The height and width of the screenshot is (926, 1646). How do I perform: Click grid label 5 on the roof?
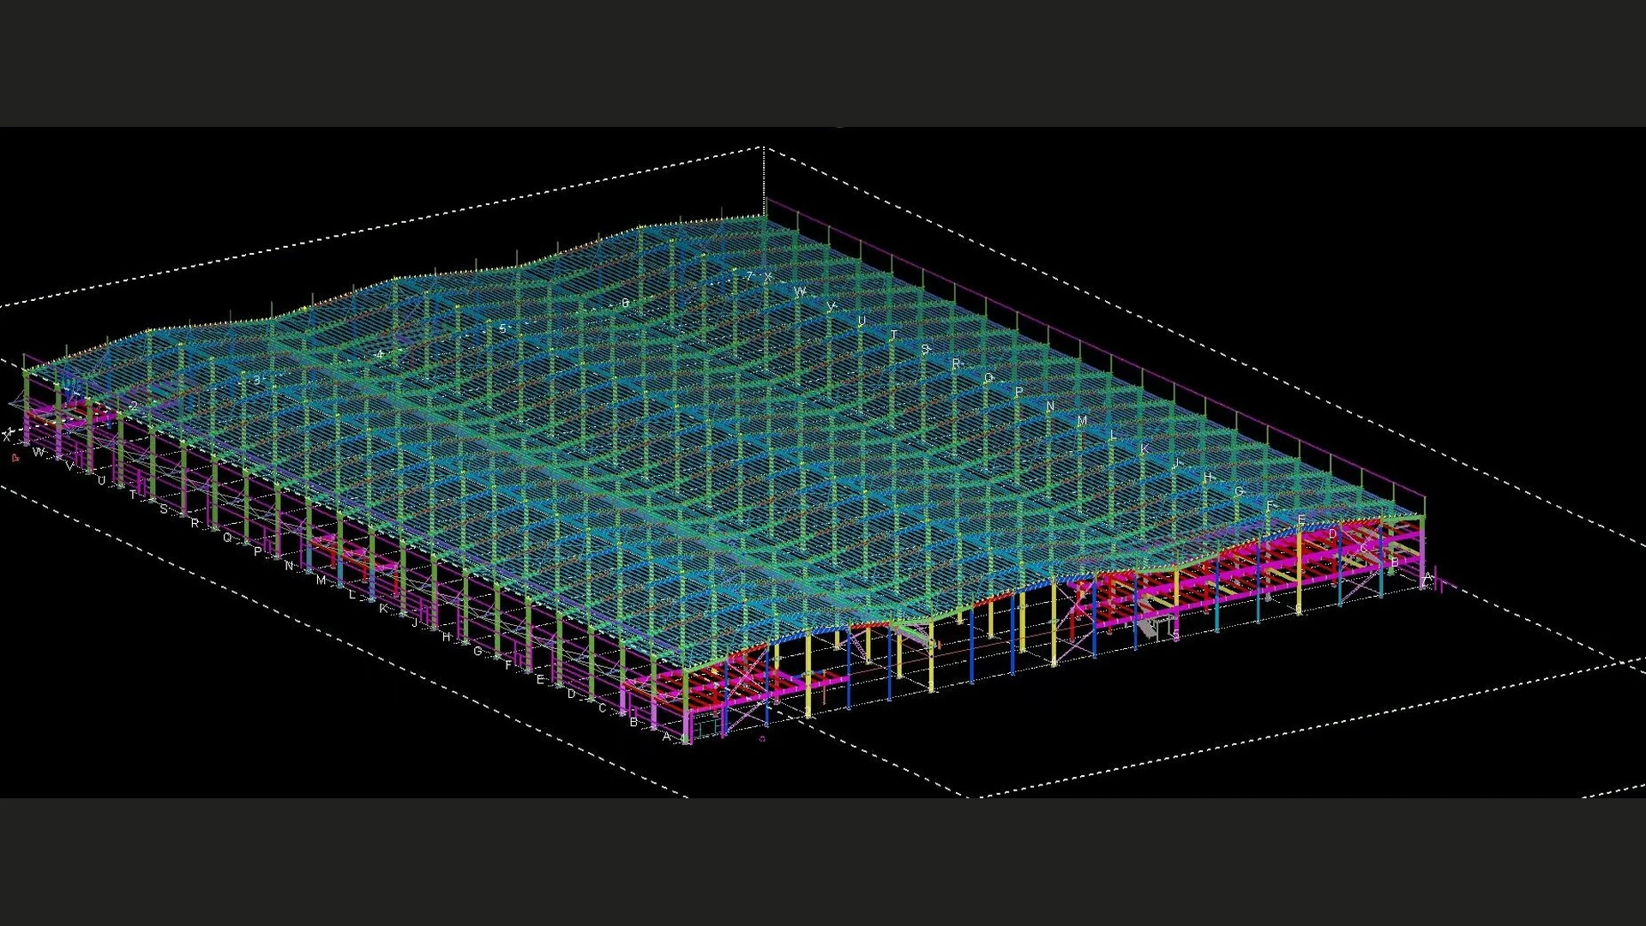click(x=502, y=328)
